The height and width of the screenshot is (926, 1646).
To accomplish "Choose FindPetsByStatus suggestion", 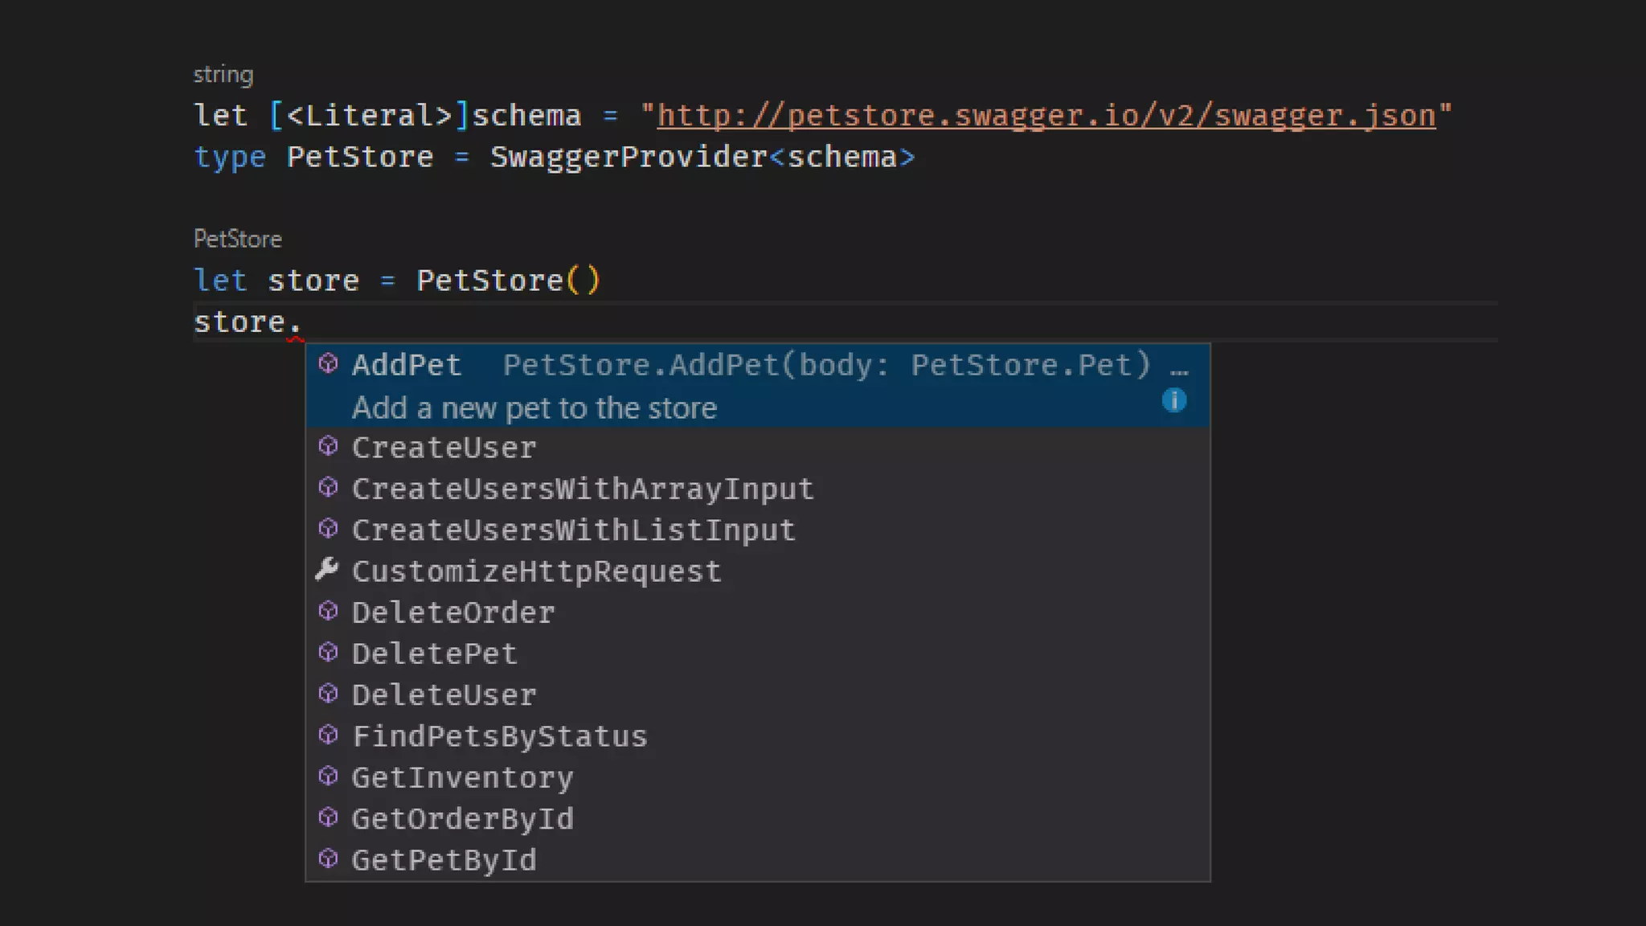I will click(x=757, y=736).
